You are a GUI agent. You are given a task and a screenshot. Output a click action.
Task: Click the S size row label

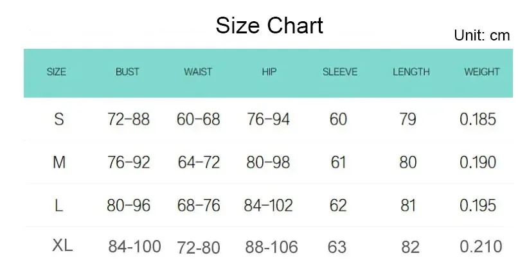pos(59,119)
